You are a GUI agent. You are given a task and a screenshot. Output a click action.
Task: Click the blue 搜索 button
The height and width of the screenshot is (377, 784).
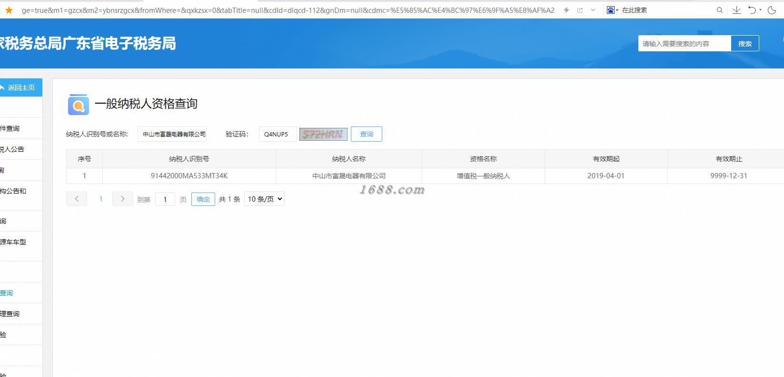click(745, 43)
